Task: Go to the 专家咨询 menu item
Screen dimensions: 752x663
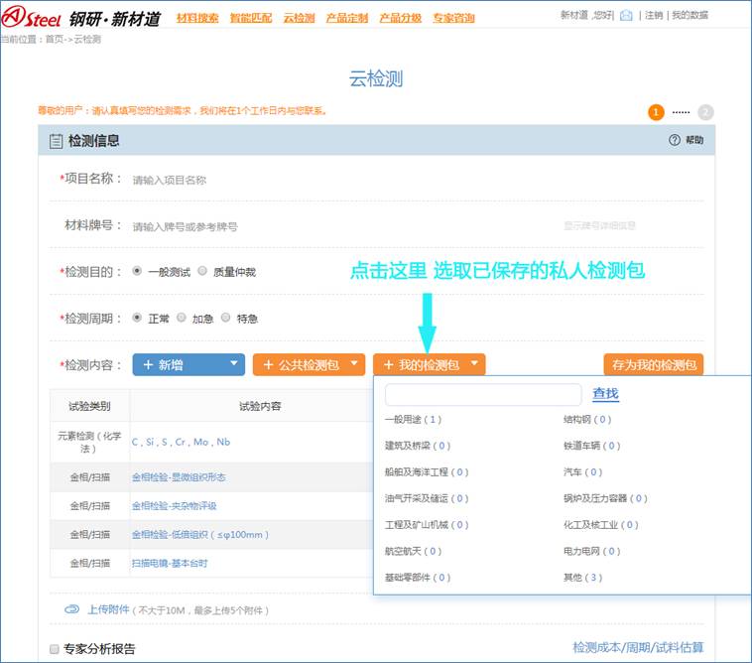Action: pos(453,18)
